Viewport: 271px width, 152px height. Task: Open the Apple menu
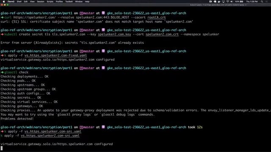(x=4, y=2)
